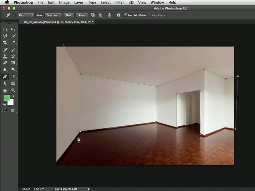Open the Path mode dropdown
Image resolution: width=255 pixels, height=191 pixels.
pos(26,15)
